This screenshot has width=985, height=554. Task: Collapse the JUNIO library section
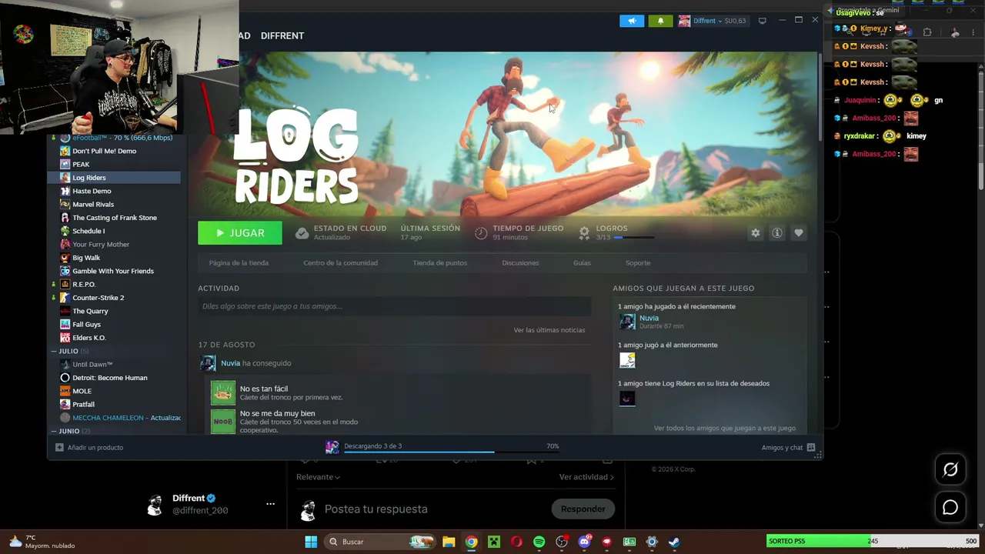(54, 431)
